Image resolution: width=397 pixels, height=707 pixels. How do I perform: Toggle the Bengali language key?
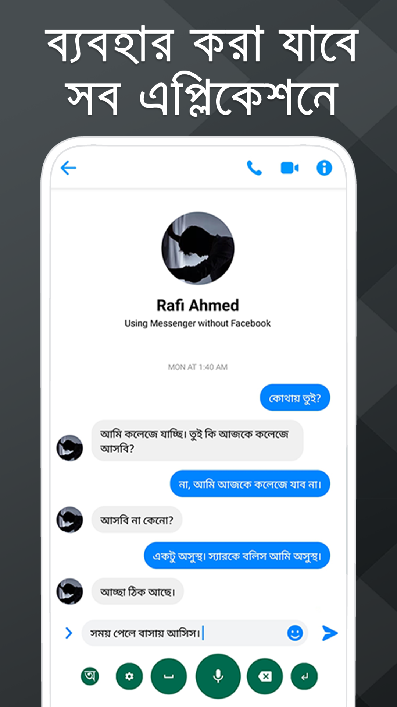coord(90,676)
